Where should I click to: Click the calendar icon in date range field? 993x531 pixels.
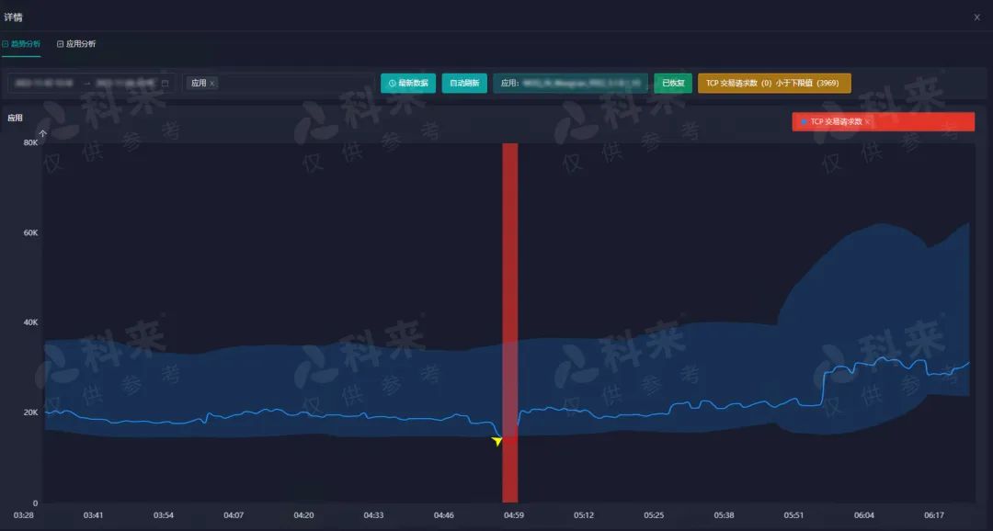(165, 84)
